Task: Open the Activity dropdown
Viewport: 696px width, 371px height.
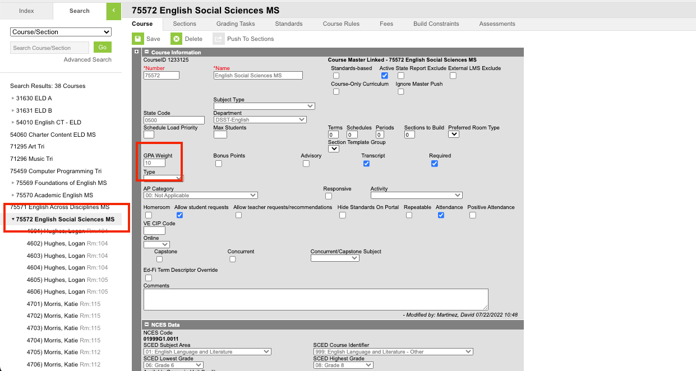Action: click(417, 195)
